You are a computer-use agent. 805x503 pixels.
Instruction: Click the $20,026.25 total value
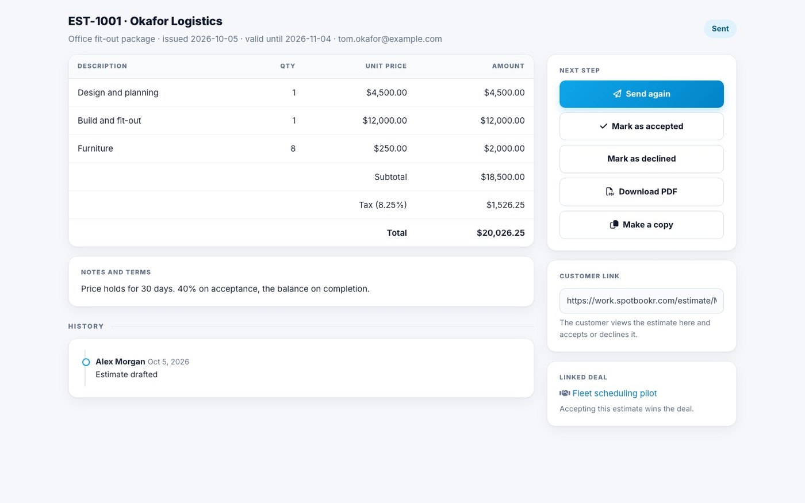click(x=501, y=233)
